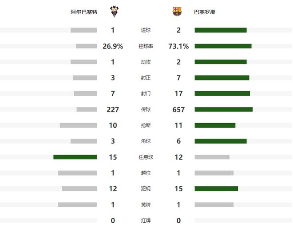The height and width of the screenshot is (232, 293).
Task: Click Barcelona's green 犯规 bar
Action: [216, 188]
